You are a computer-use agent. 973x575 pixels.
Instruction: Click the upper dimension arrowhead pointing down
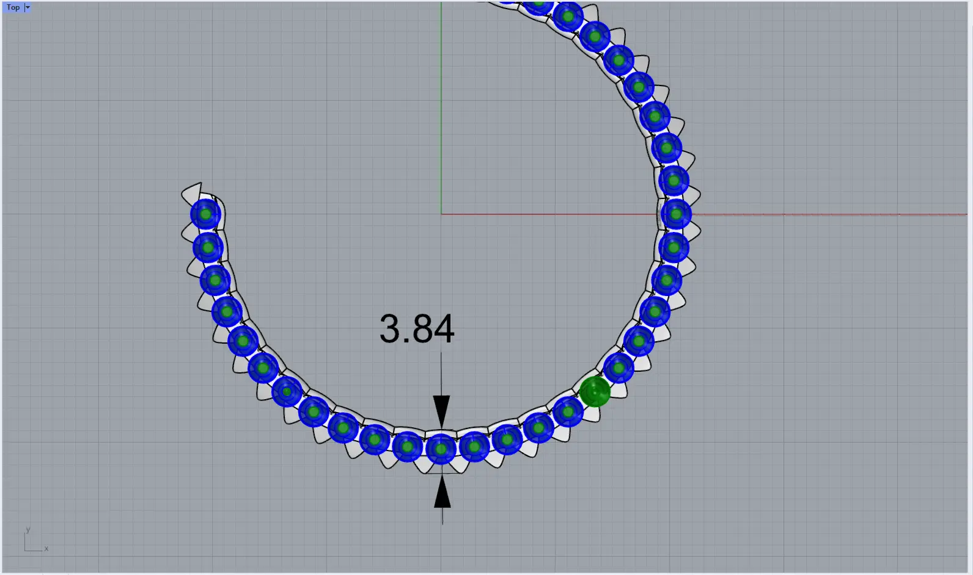[x=441, y=411]
